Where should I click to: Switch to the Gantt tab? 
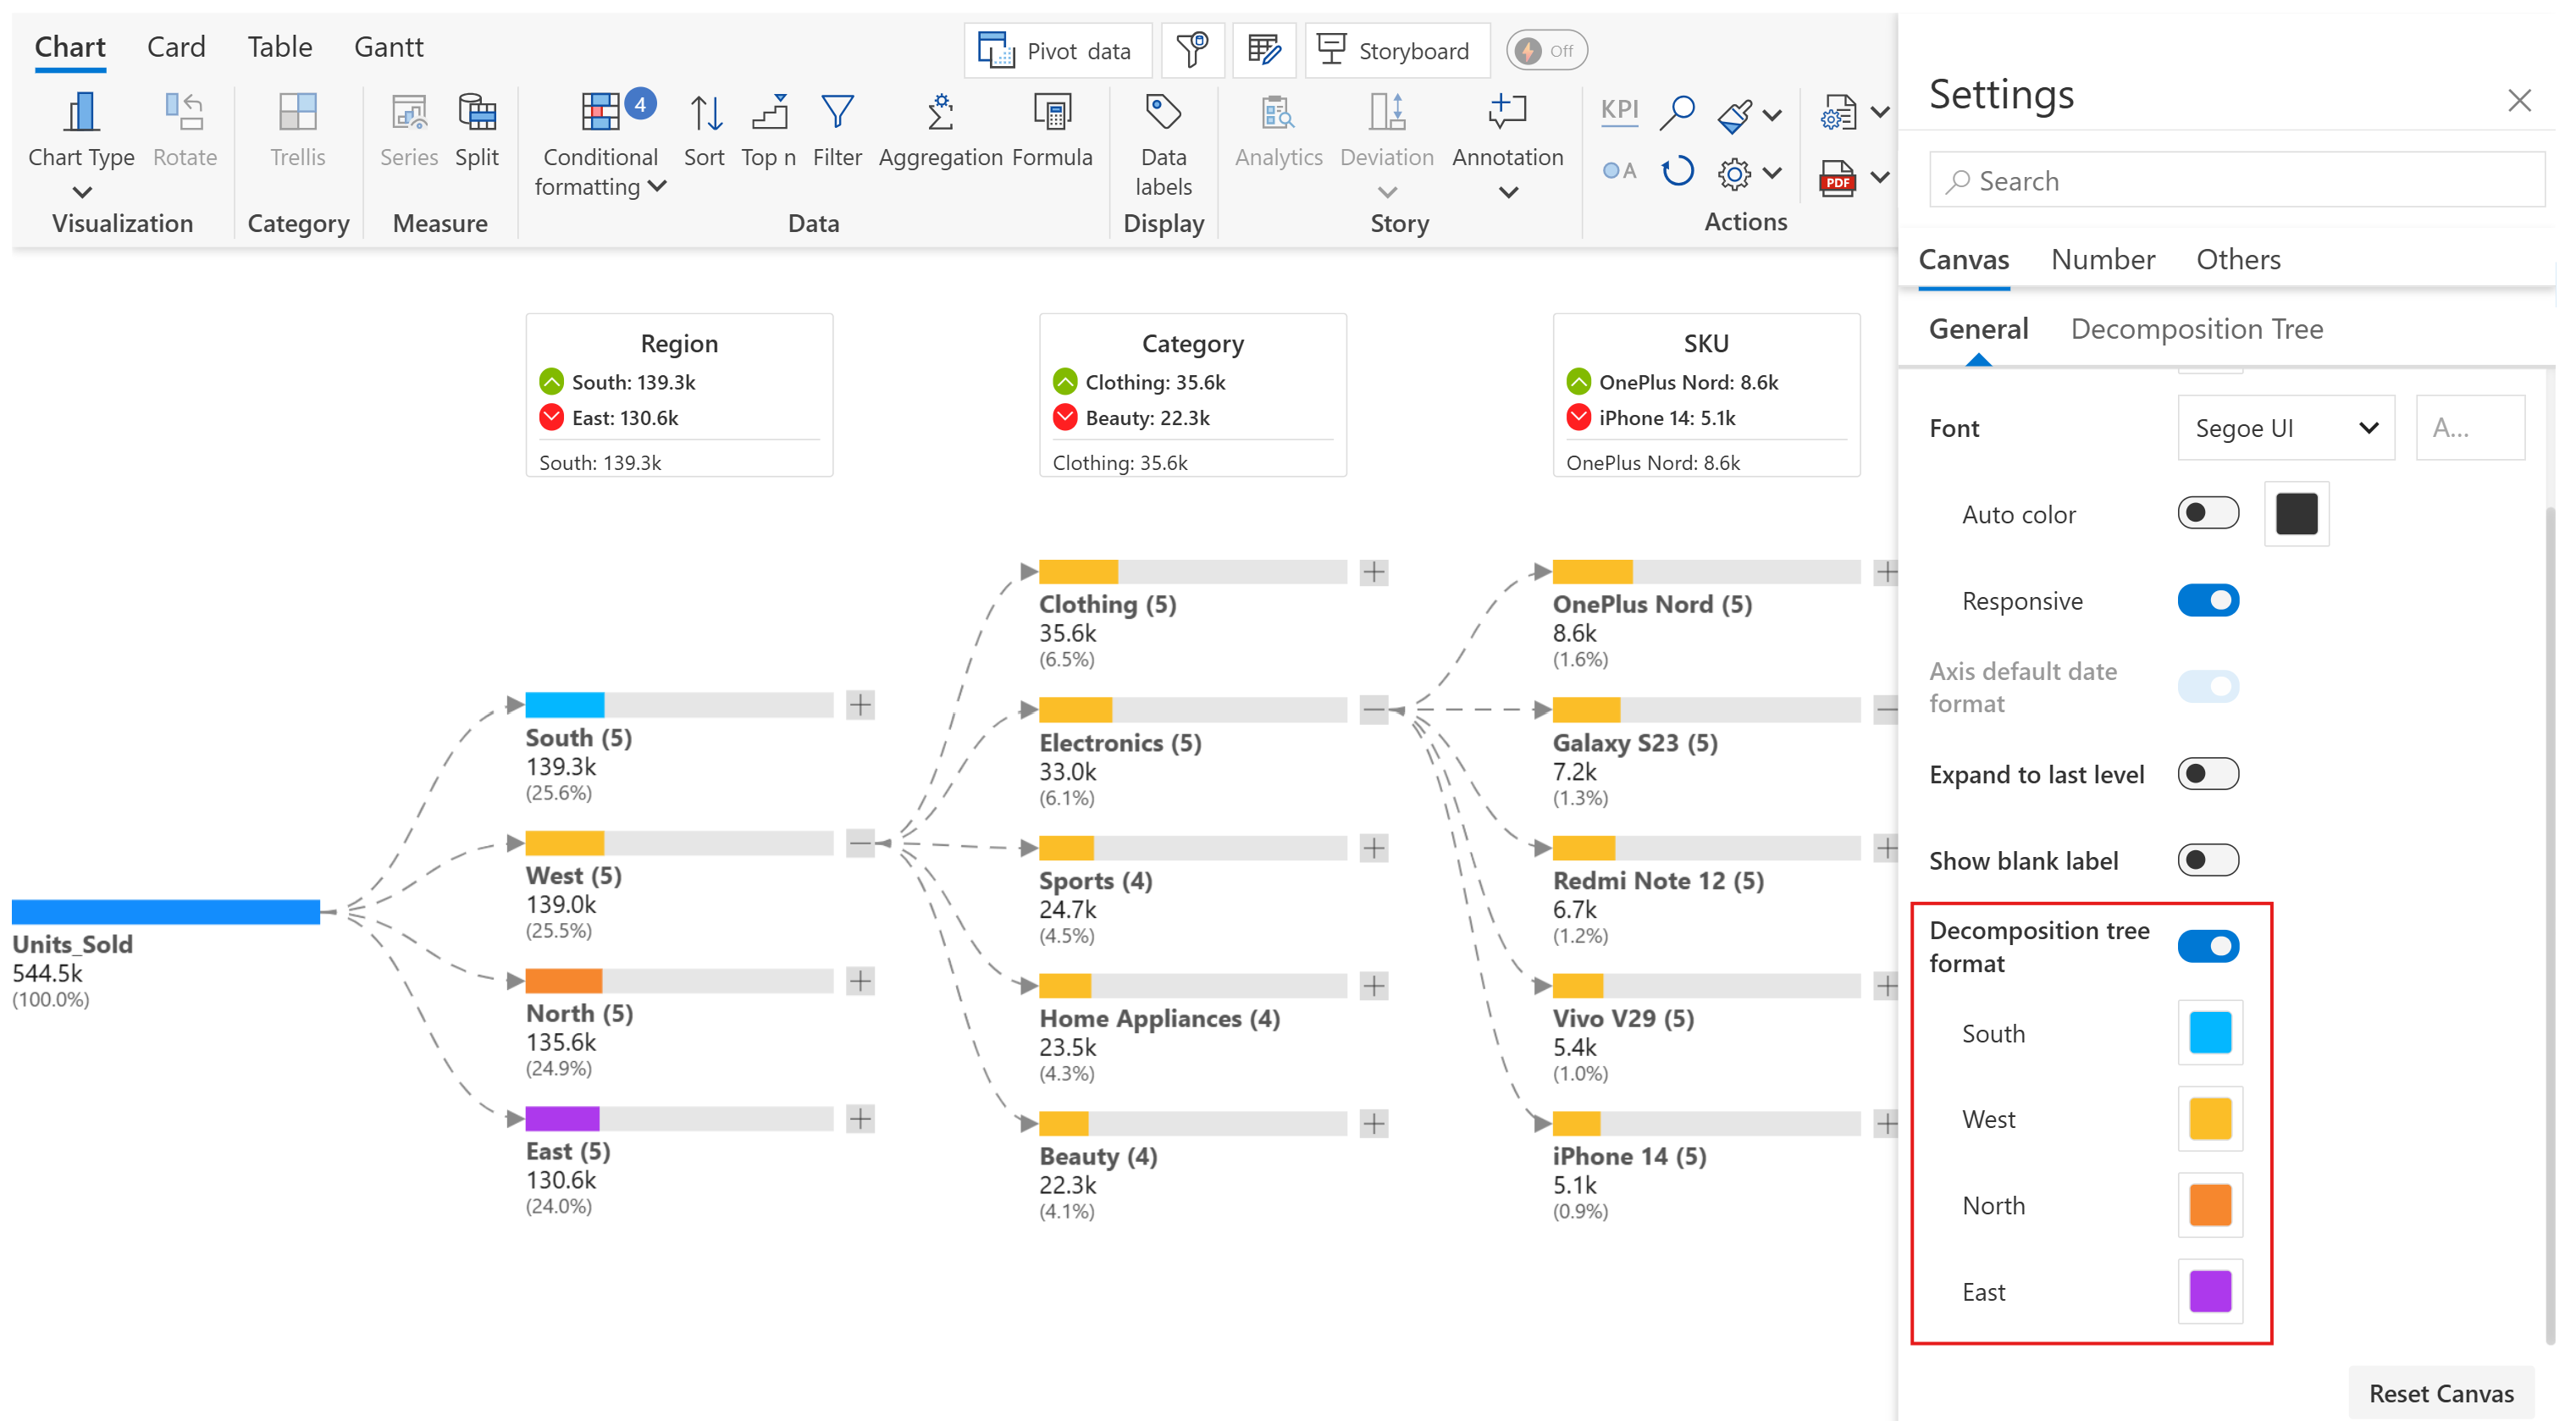point(388,47)
